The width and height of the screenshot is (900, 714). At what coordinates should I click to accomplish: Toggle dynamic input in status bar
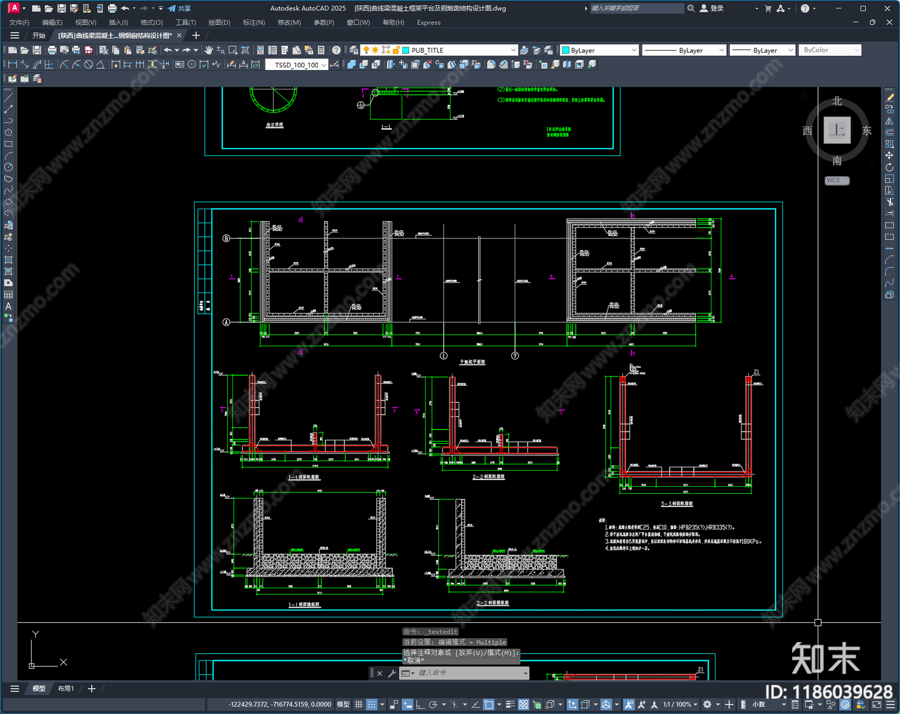coord(407,704)
